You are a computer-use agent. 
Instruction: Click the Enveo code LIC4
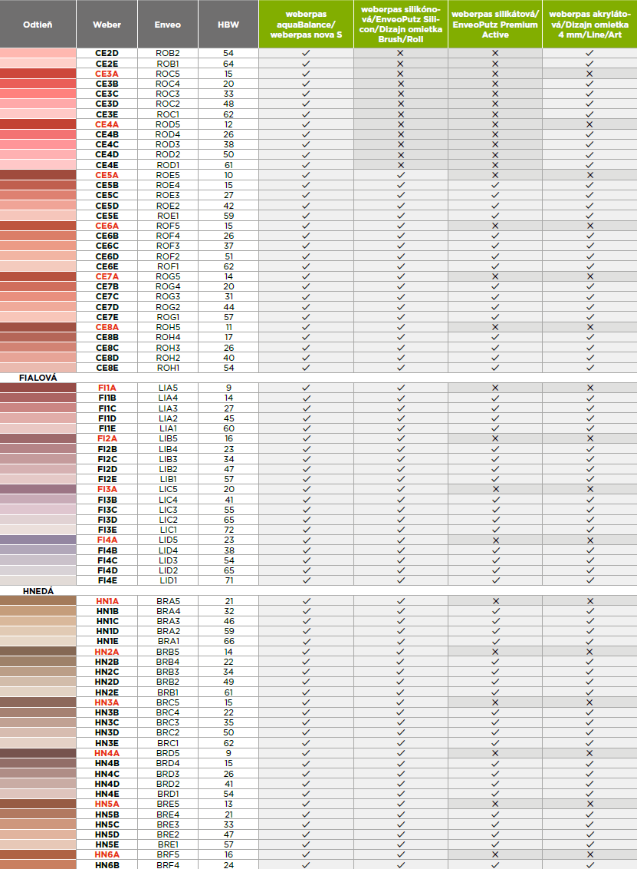[168, 499]
